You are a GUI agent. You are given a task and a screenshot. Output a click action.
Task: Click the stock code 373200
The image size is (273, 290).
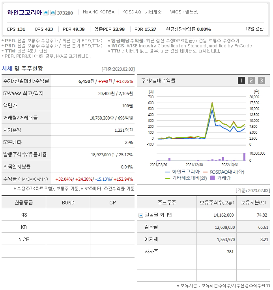pyautogui.click(x=65, y=13)
